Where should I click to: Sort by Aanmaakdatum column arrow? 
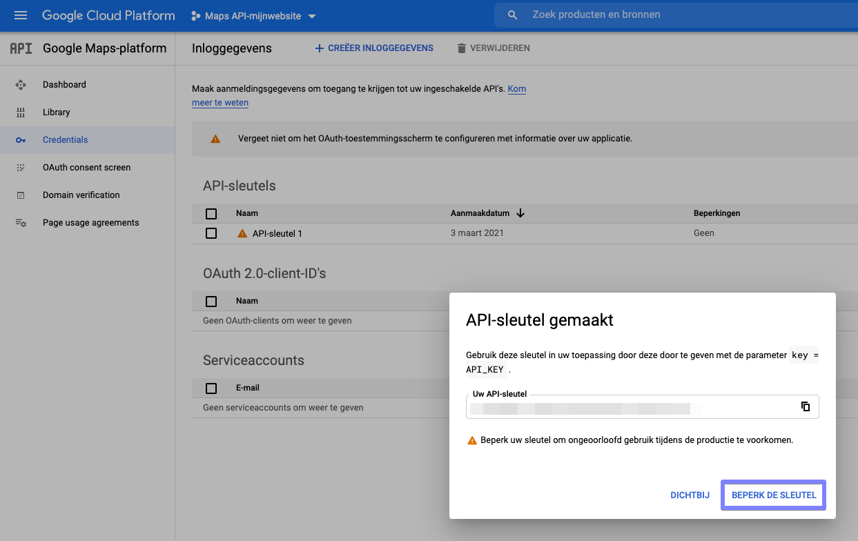pyautogui.click(x=520, y=213)
